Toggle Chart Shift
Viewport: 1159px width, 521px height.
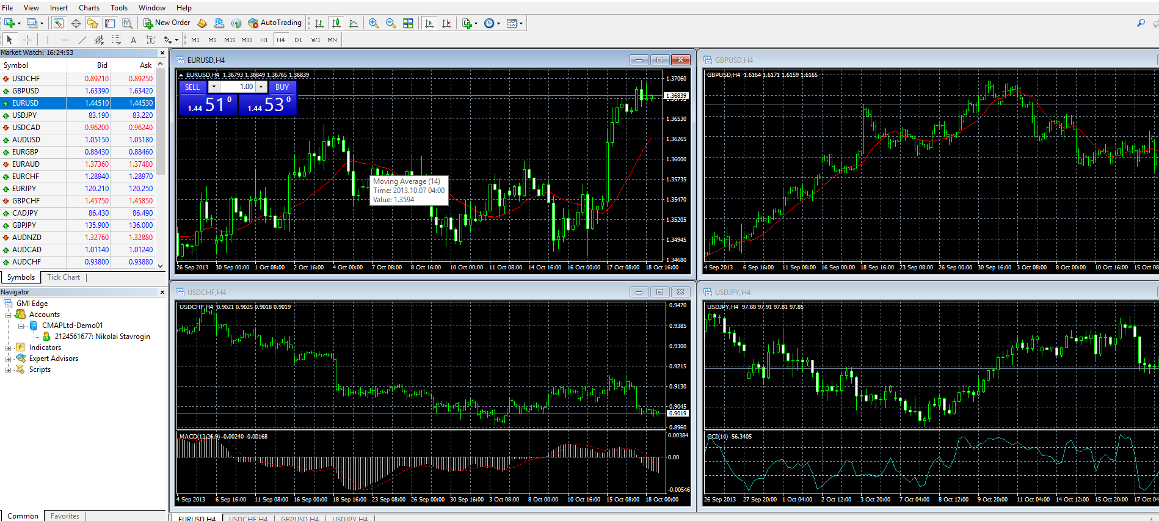point(446,23)
